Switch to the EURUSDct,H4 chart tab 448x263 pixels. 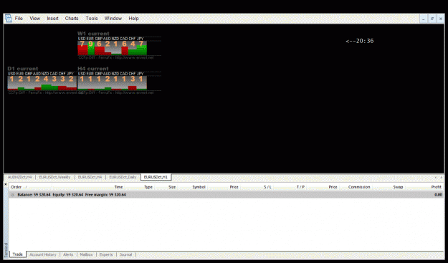[x=90, y=177]
